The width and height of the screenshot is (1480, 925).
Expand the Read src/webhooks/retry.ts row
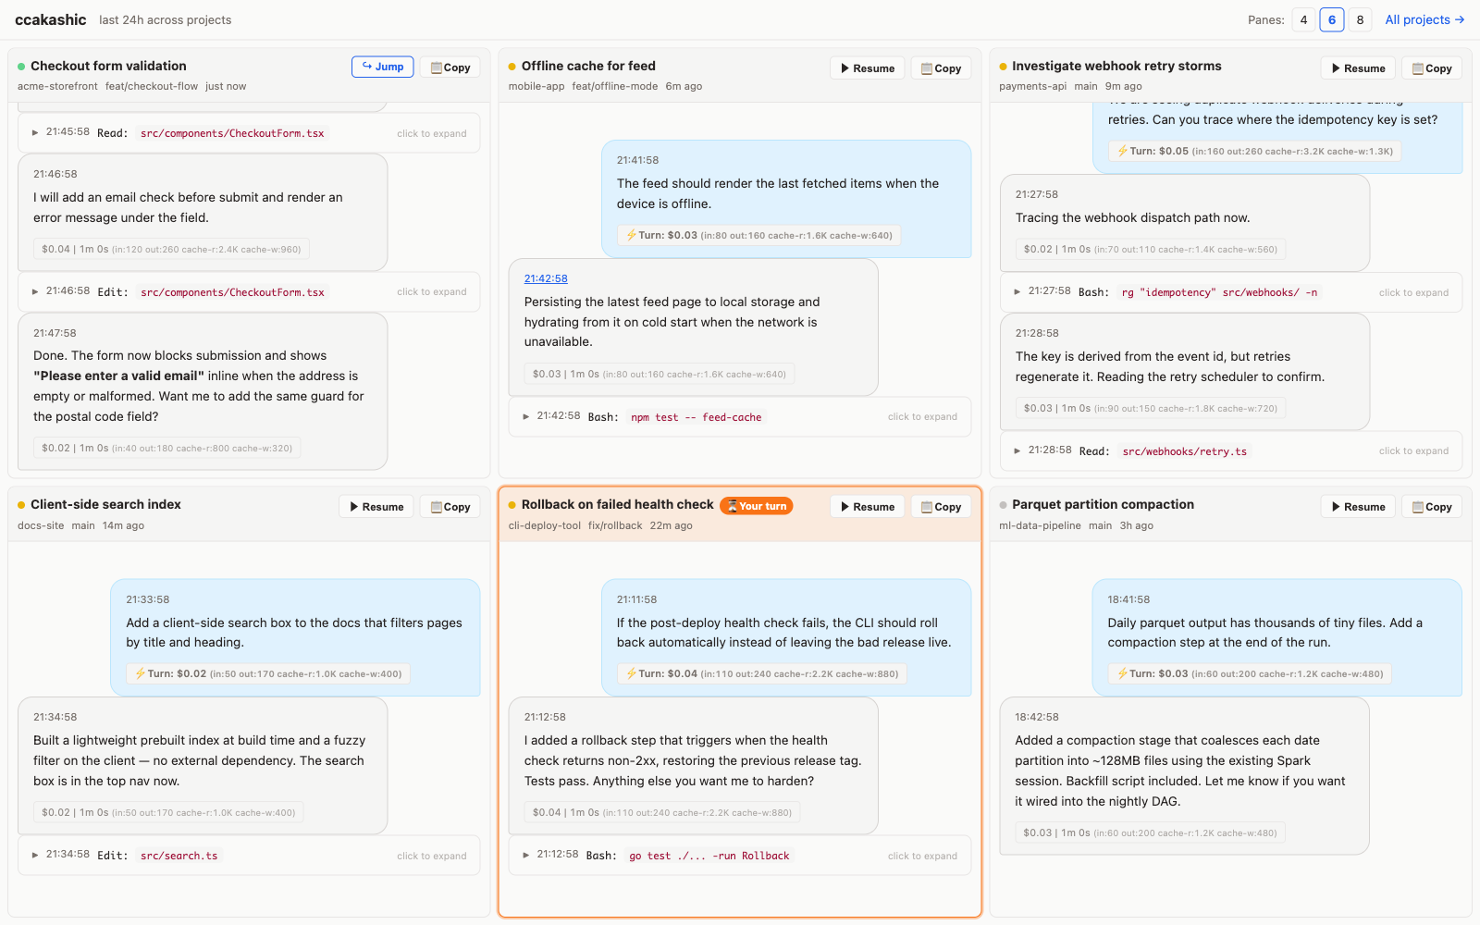coord(1231,450)
